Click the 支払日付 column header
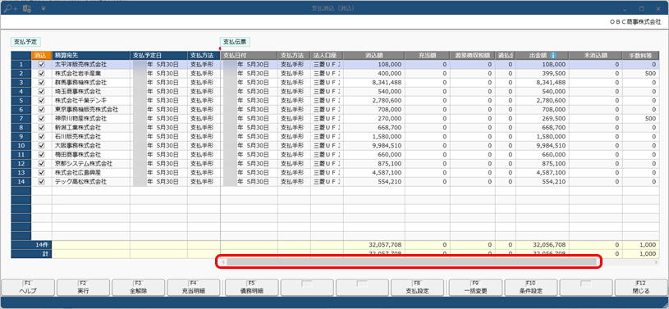 coord(250,56)
